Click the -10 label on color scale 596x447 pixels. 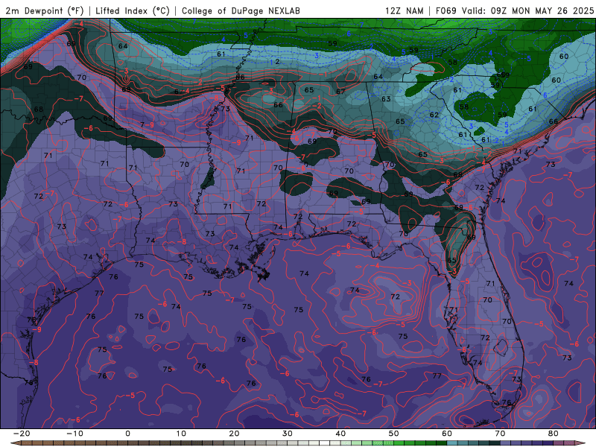74,434
